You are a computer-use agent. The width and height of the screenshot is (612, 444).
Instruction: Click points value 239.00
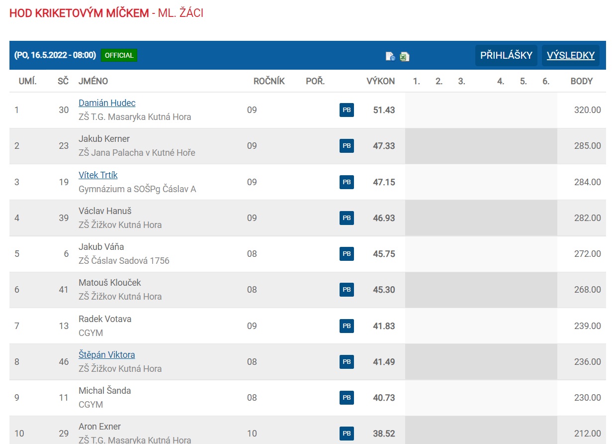point(588,326)
